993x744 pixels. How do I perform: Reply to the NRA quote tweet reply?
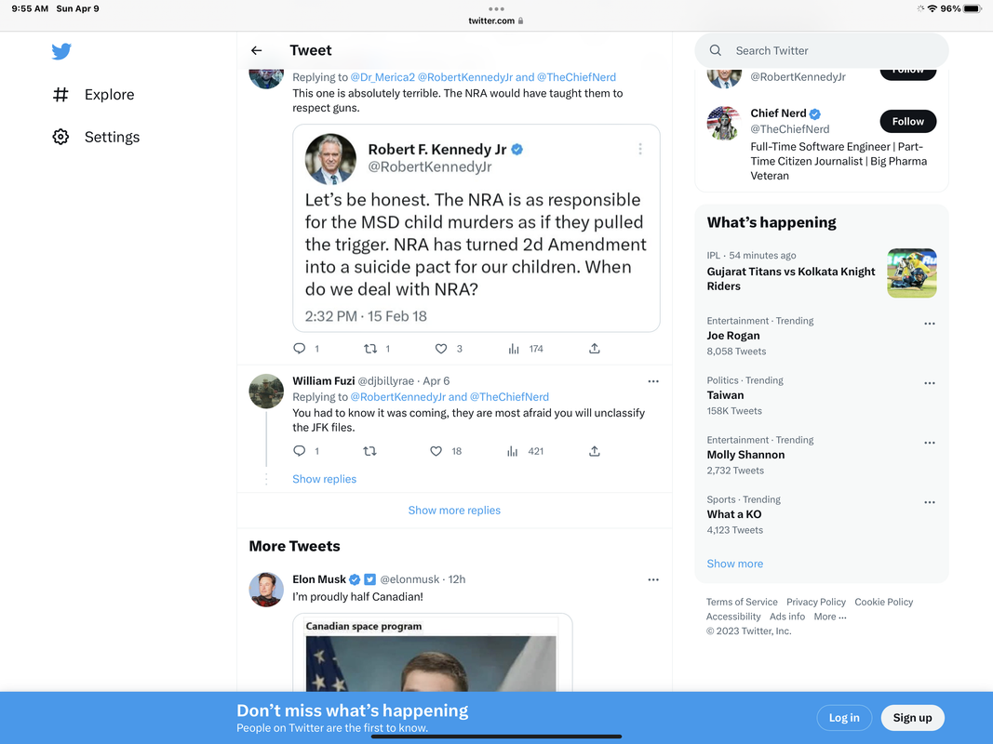coord(300,349)
